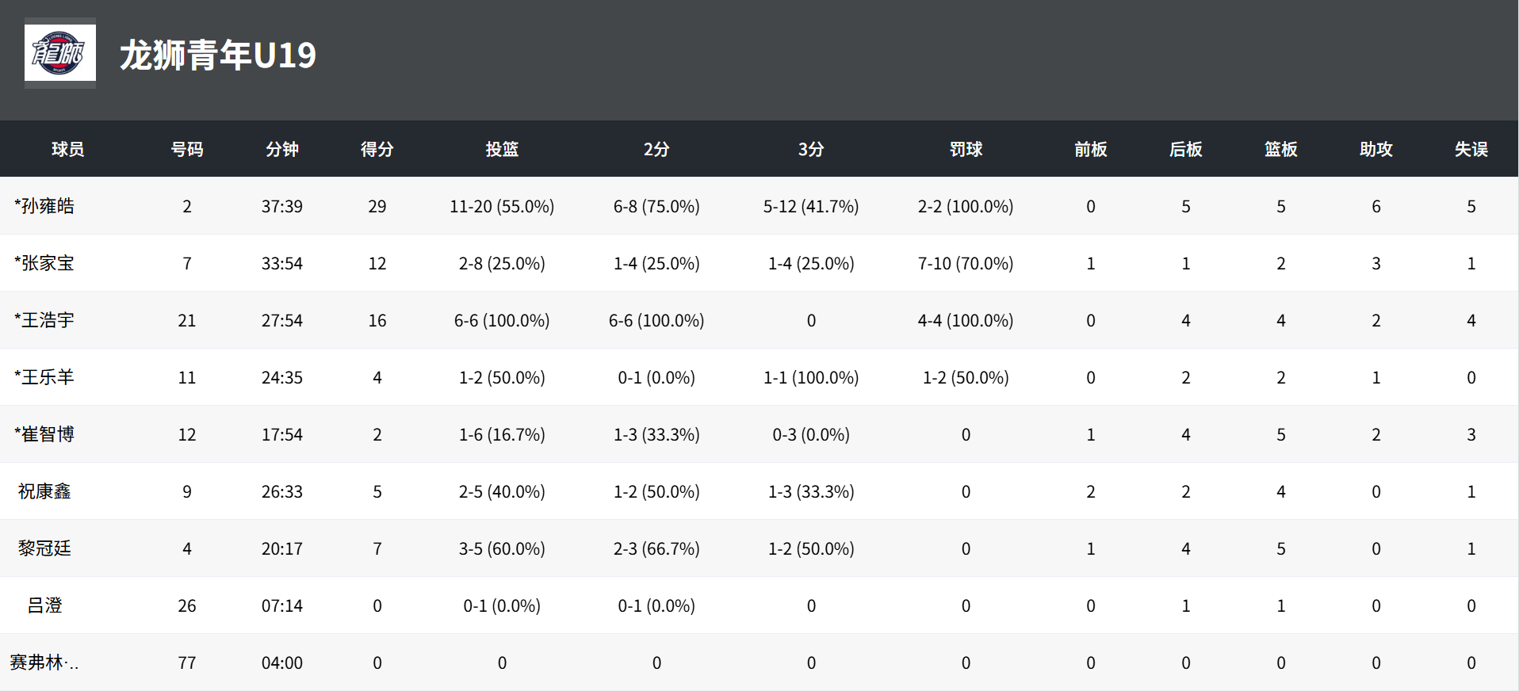Click player name 祝康鑫
The image size is (1519, 691).
(44, 491)
